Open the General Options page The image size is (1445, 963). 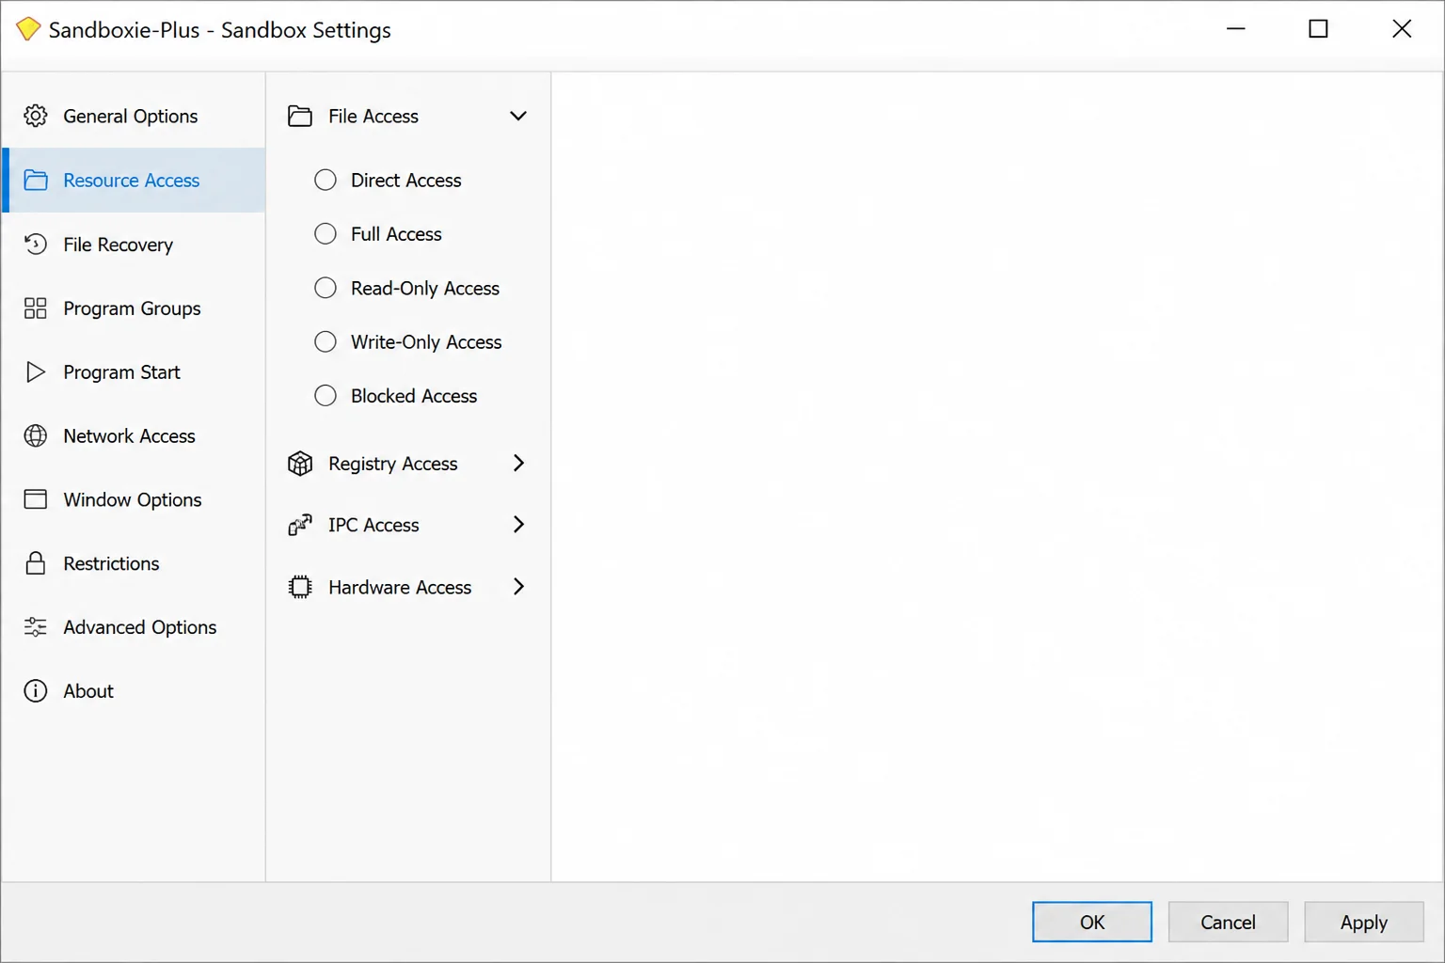(x=134, y=116)
